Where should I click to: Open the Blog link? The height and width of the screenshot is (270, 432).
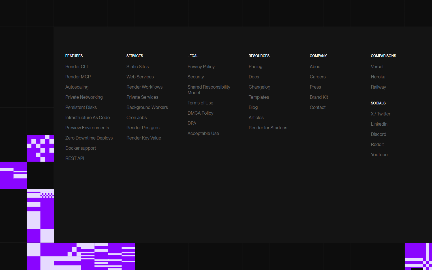[x=253, y=107]
